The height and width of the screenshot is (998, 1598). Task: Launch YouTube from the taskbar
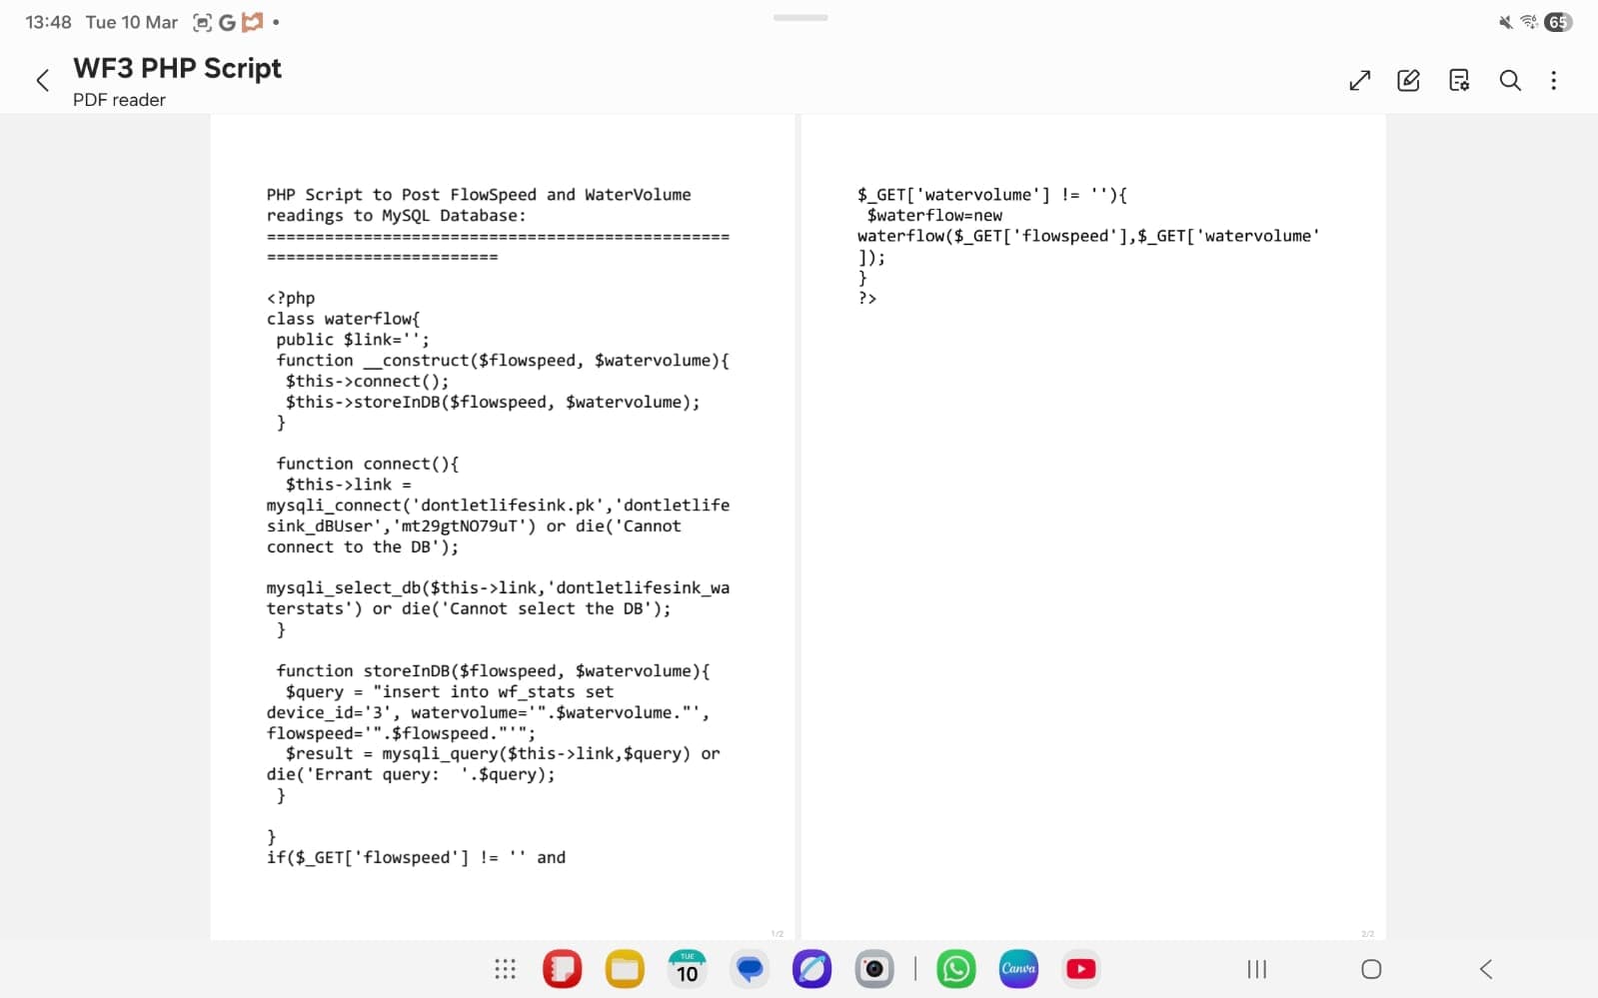pos(1080,969)
